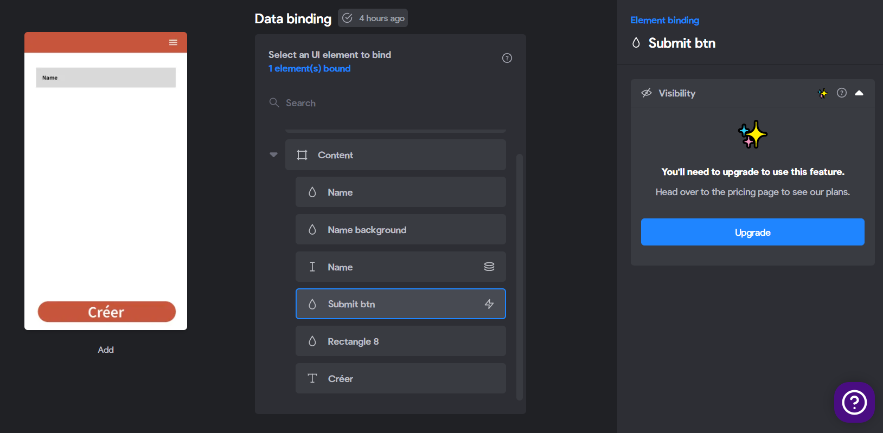This screenshot has height=433, width=883.
Task: Click the frame icon on Content row
Action: tap(302, 155)
